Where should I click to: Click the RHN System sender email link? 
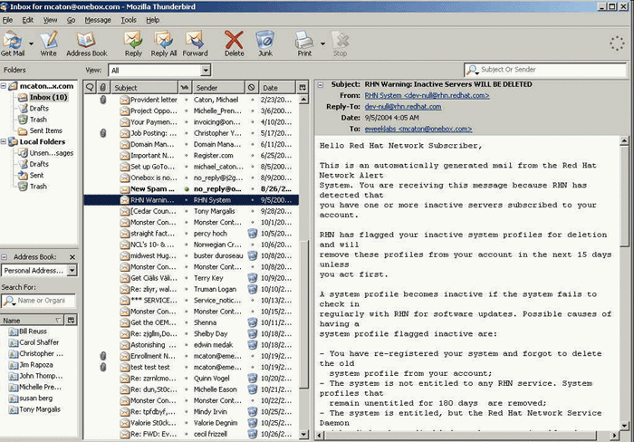(427, 95)
